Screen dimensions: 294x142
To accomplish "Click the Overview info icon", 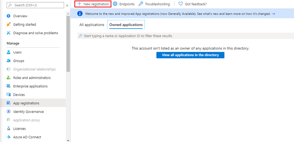I will [x=8, y=16].
